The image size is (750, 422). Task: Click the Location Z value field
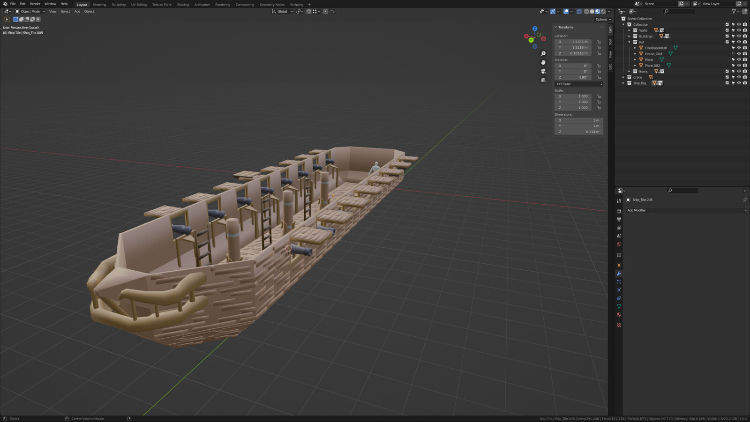click(x=573, y=53)
